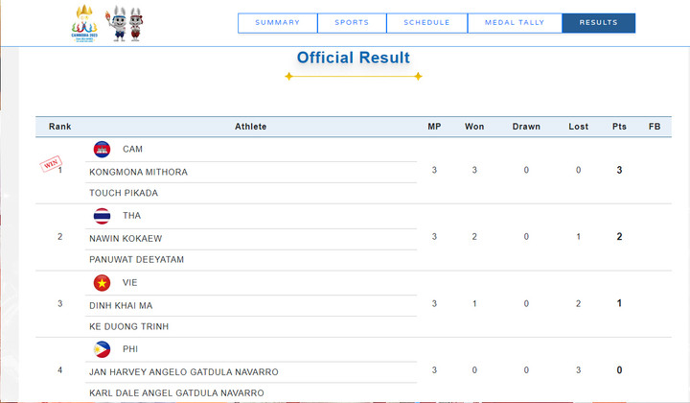
Task: Click the Official Result heading
Action: coord(353,58)
